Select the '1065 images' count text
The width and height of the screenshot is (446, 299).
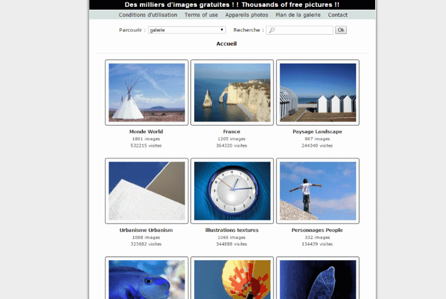pyautogui.click(x=231, y=237)
